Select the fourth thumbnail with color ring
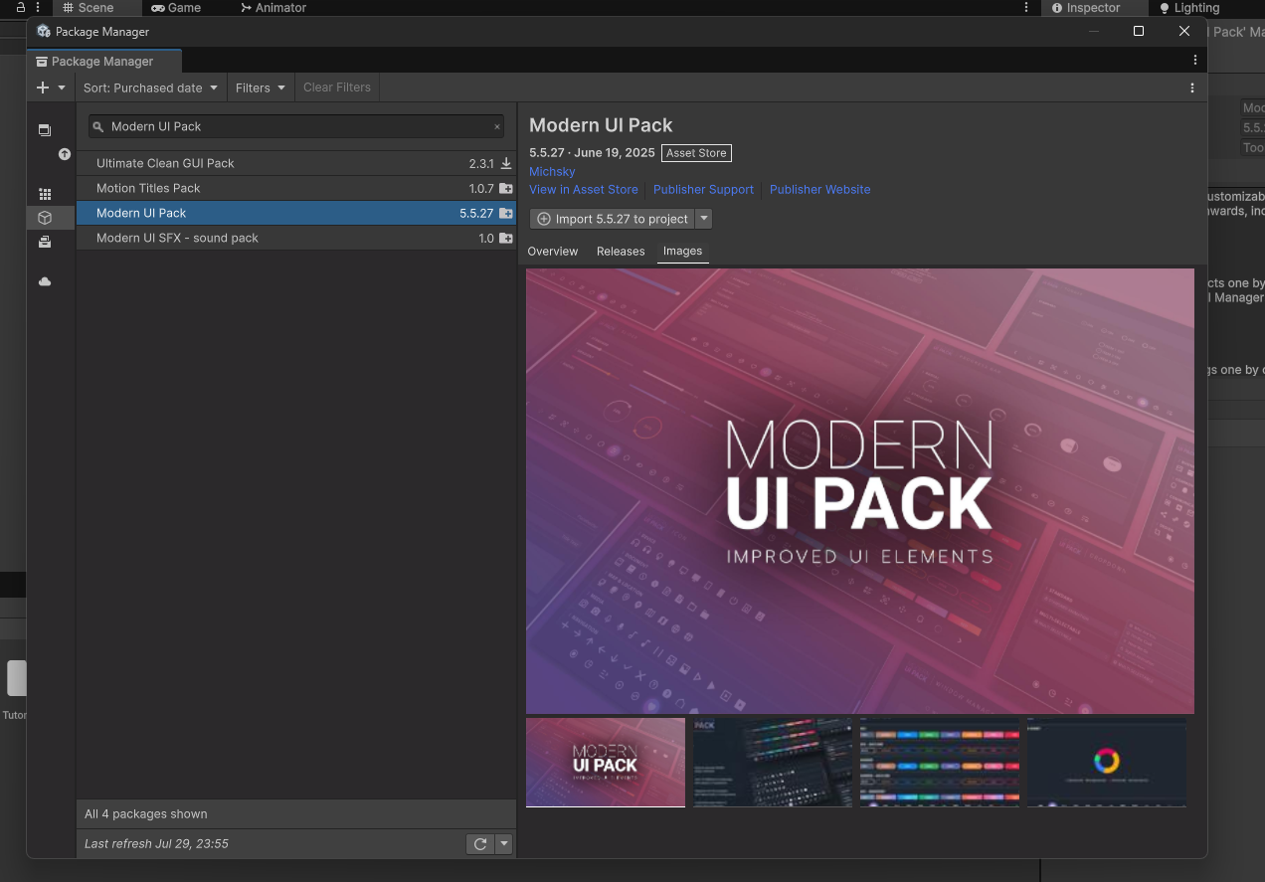The height and width of the screenshot is (882, 1265). point(1107,762)
